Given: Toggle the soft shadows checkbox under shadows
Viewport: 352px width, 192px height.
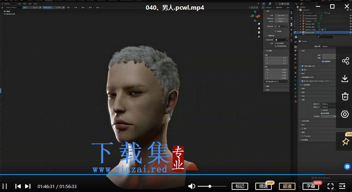Looking at the screenshot, I should 322,113.
